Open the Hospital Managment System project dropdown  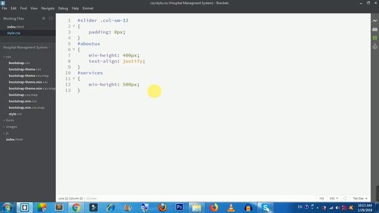point(27,47)
